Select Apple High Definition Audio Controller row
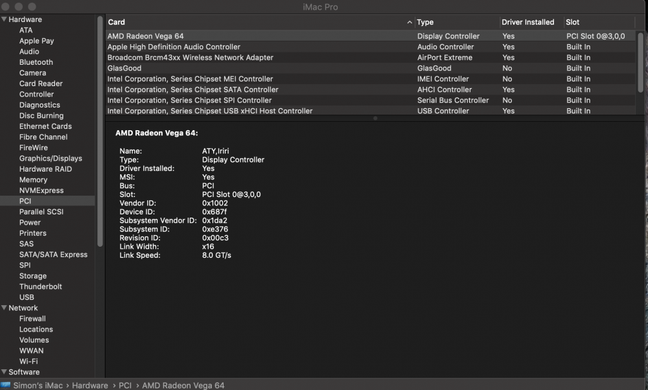The height and width of the screenshot is (390, 648). (371, 47)
